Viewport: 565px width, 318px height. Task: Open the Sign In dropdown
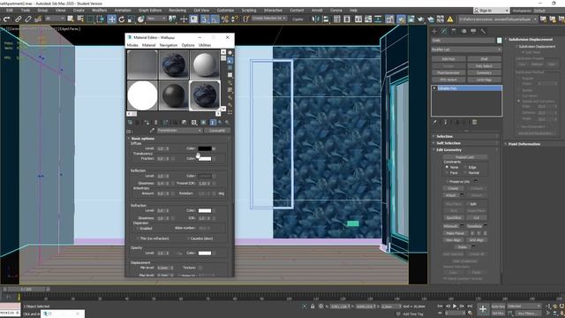coord(491,11)
